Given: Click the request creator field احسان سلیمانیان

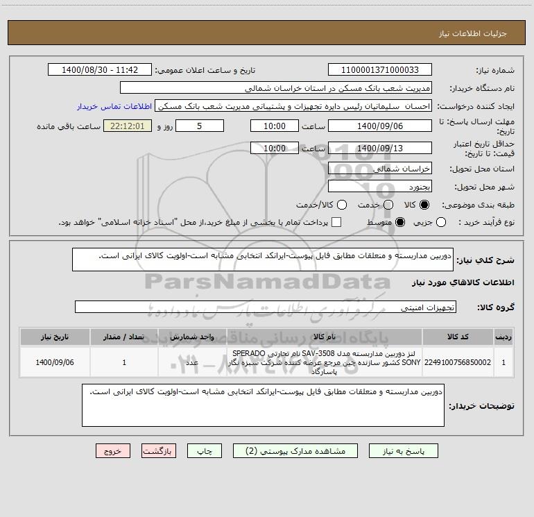Looking at the screenshot, I should coord(293,106).
